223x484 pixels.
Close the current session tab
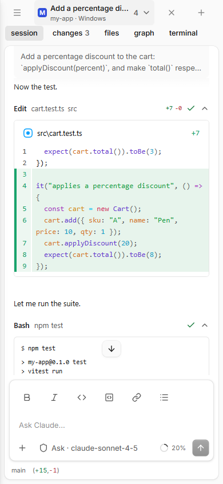172,13
